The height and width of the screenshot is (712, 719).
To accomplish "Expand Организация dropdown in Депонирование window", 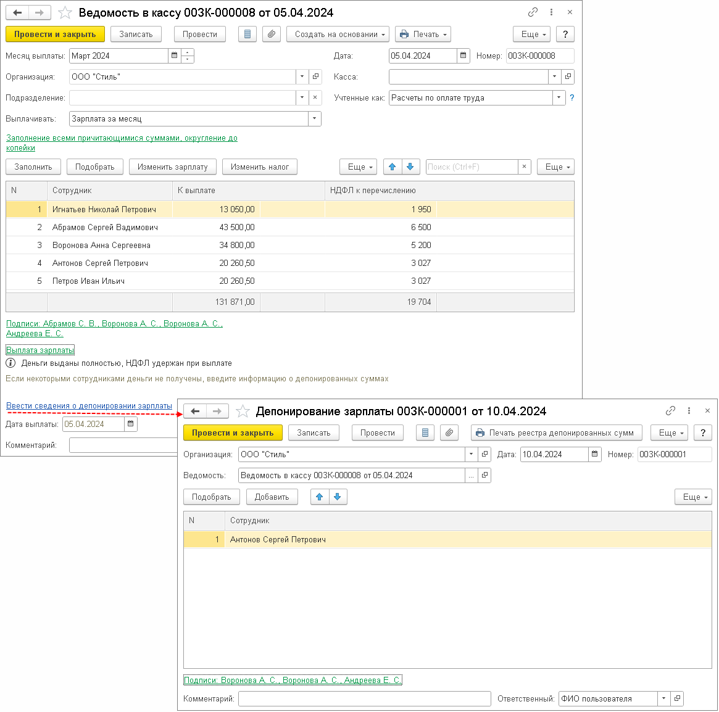I will (472, 454).
